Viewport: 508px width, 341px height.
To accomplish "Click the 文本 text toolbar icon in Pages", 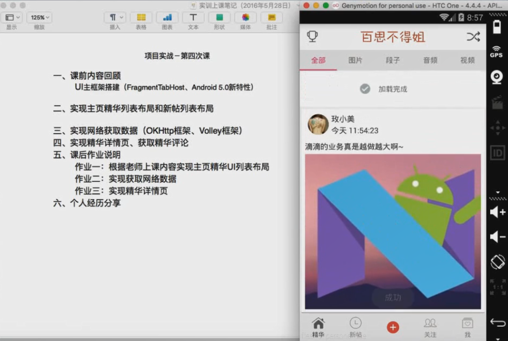I will [193, 17].
